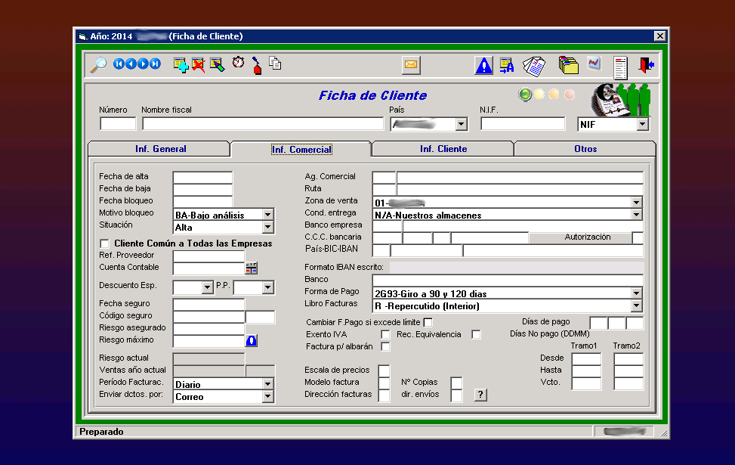Click the Autorización button

coord(580,237)
